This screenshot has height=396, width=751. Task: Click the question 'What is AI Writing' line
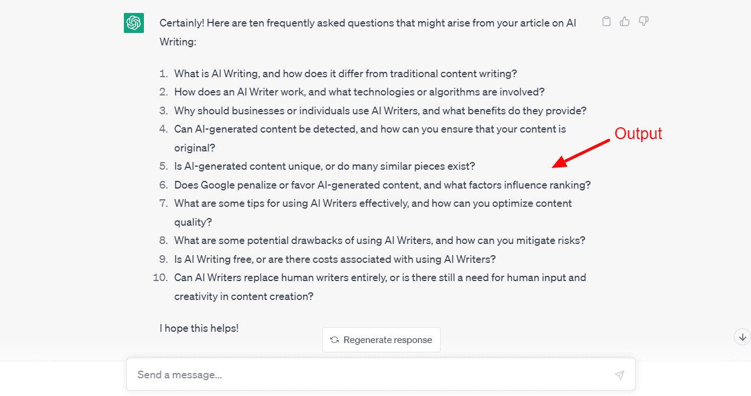[345, 74]
